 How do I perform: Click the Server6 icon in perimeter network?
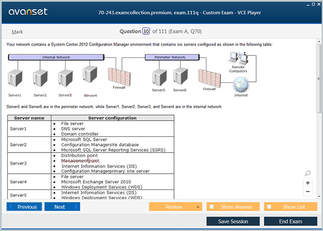point(180,76)
